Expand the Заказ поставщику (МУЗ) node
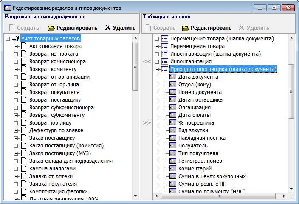The height and width of the screenshot is (204, 299). tap(16, 153)
